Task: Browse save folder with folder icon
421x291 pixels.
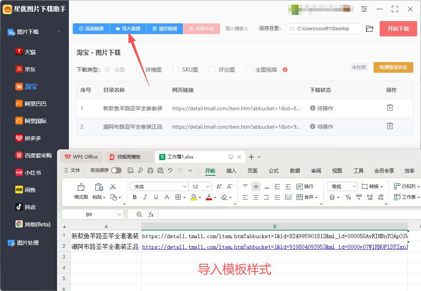Action: point(370,28)
